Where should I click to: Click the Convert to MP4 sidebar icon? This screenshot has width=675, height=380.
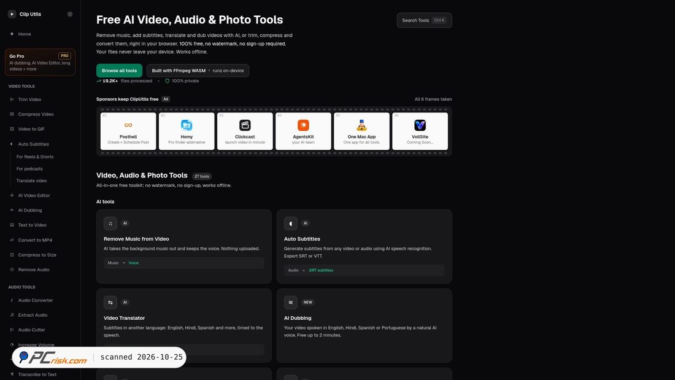[12, 240]
